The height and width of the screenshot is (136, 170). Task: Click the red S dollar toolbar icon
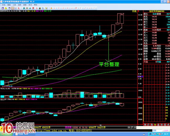[19, 8]
